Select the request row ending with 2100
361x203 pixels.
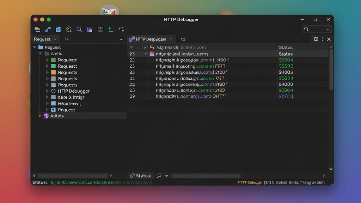tap(228, 72)
